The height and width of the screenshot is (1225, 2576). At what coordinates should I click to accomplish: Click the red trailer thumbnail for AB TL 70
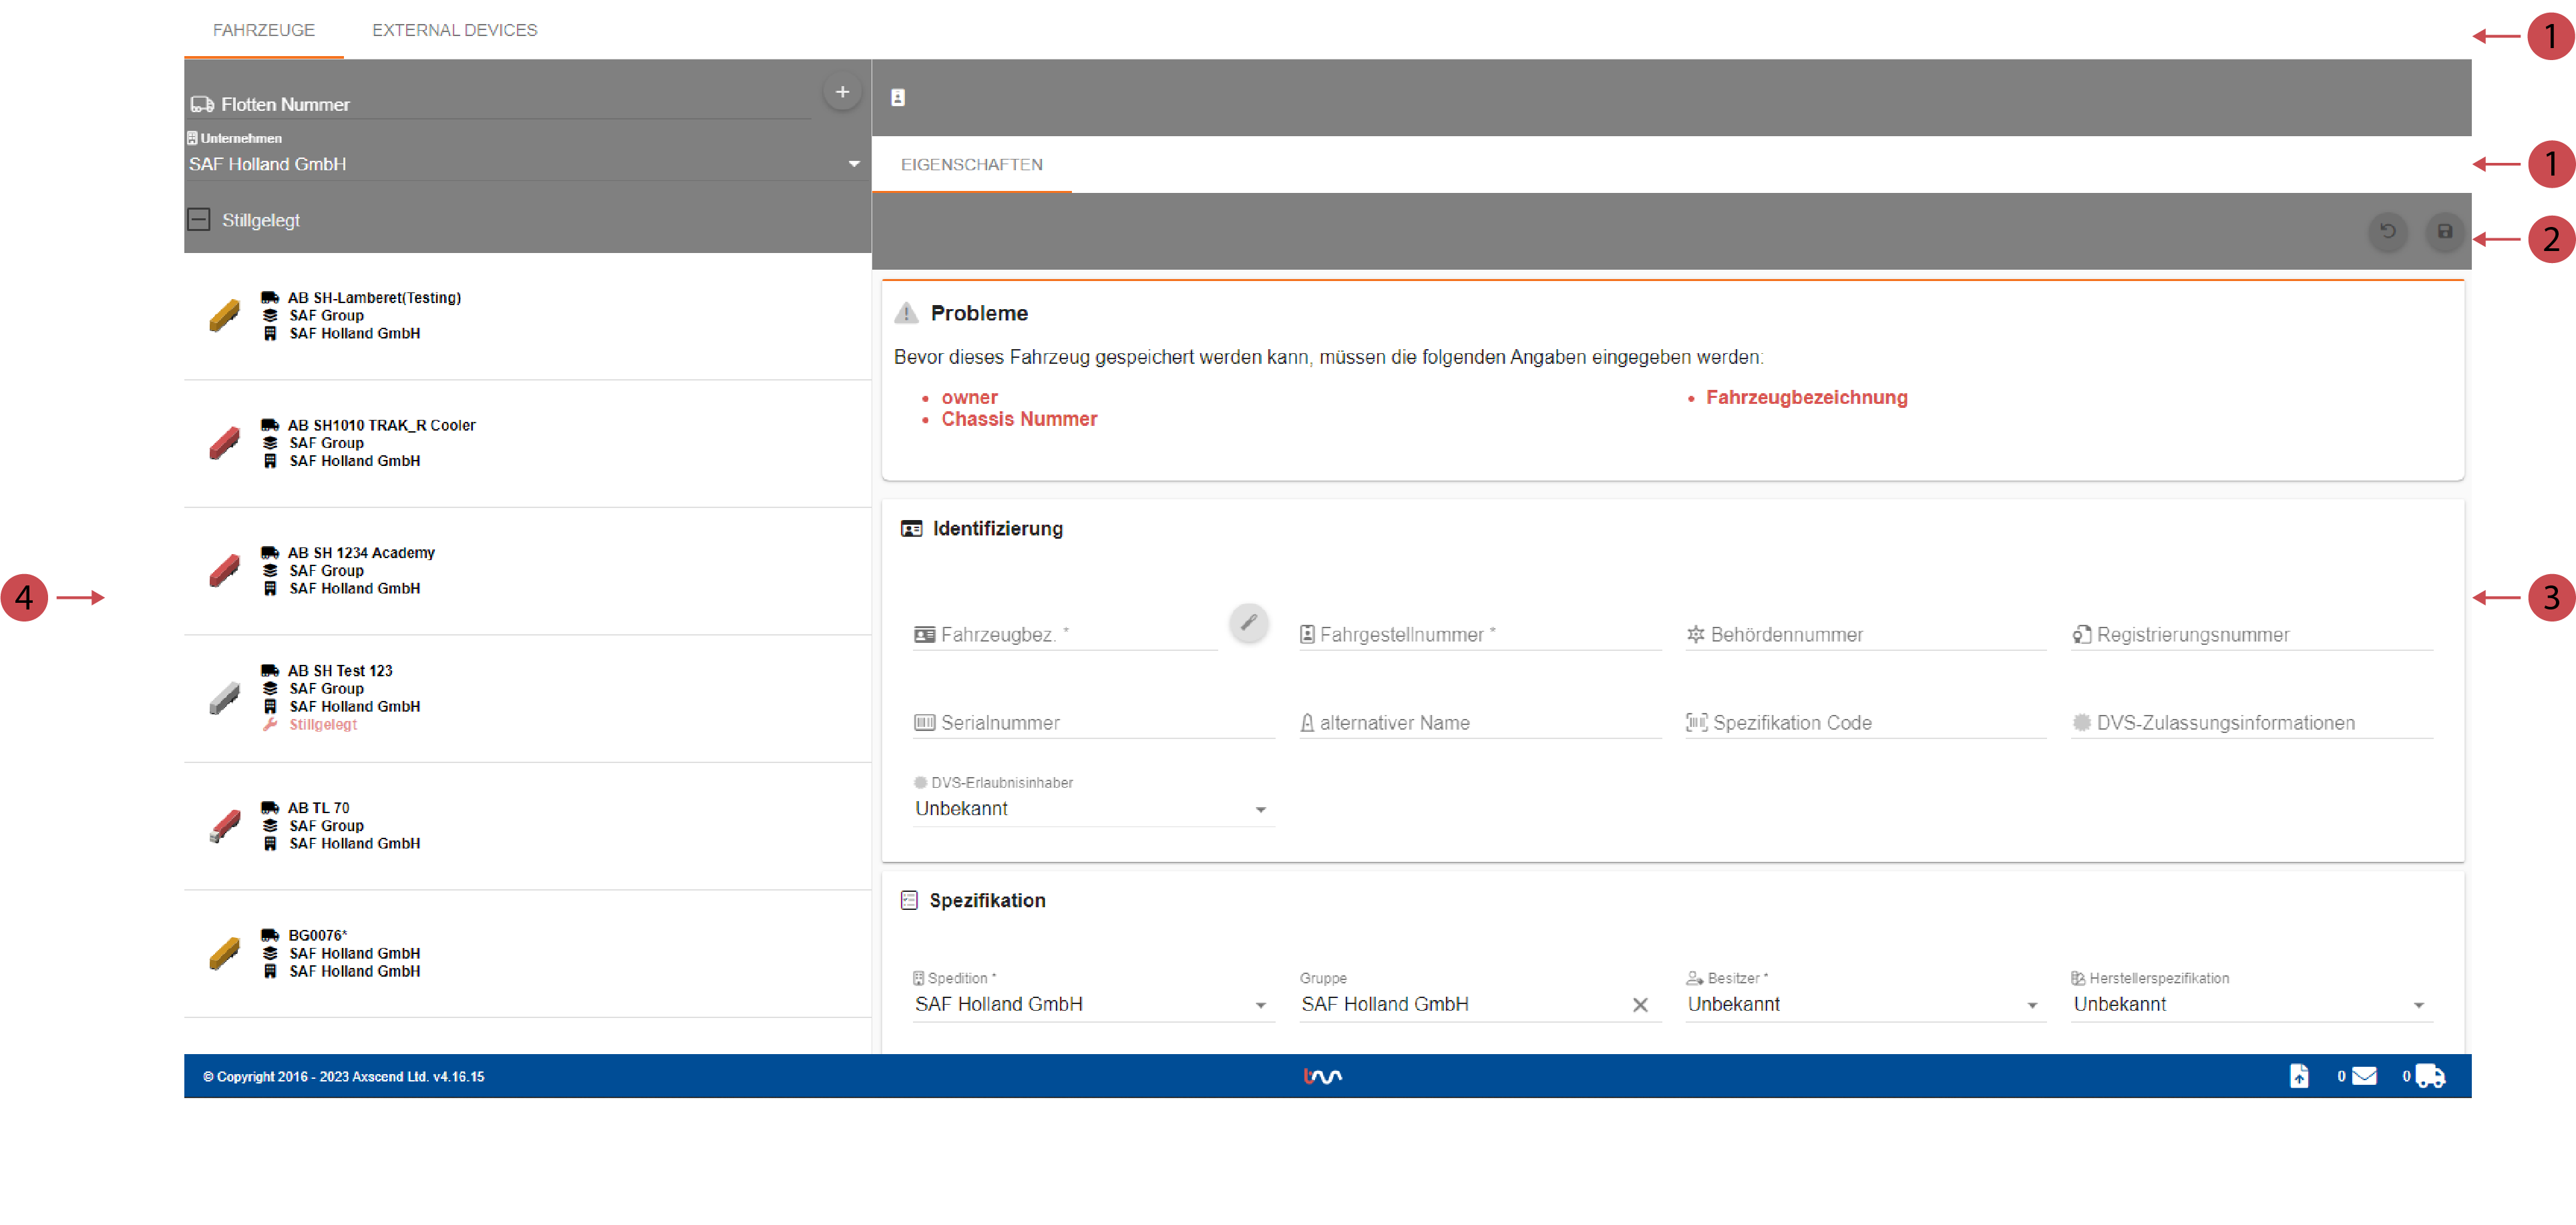pos(225,826)
